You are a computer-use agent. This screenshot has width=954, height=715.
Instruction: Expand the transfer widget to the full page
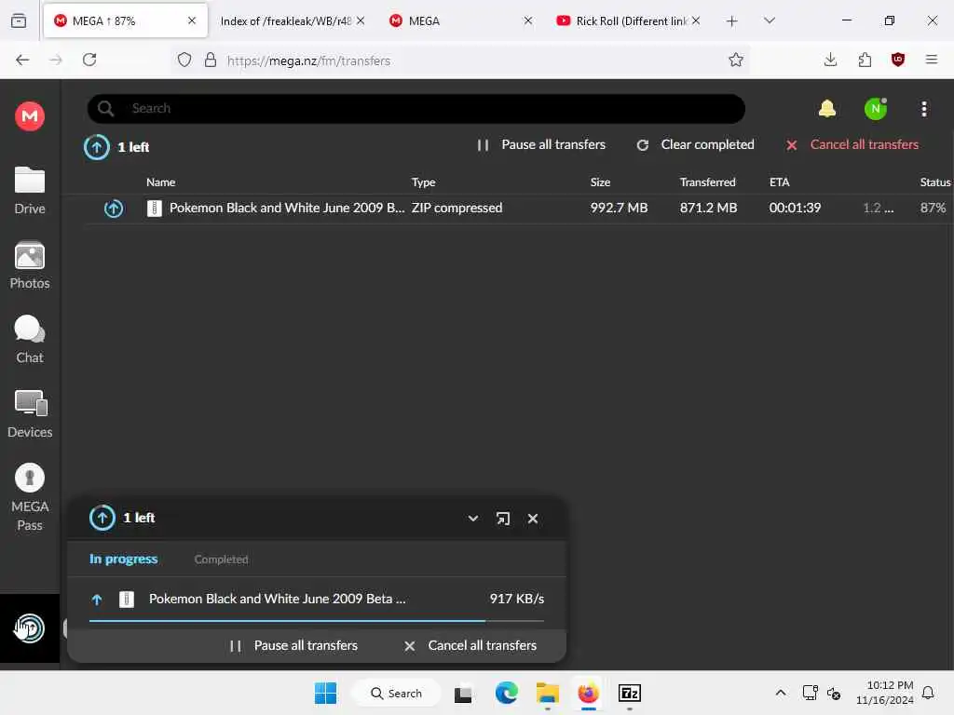coord(502,519)
